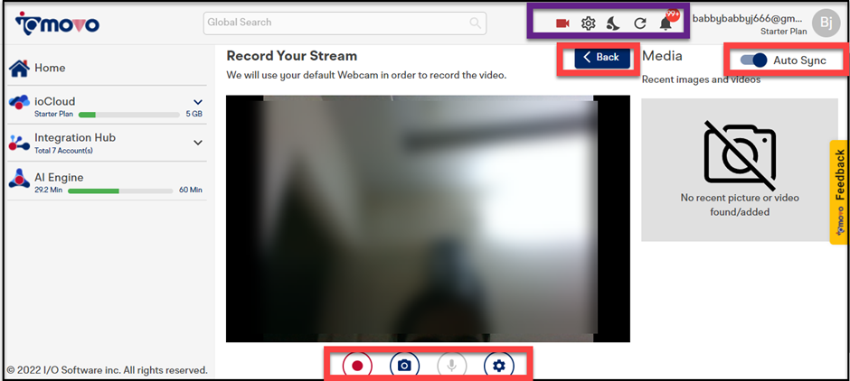
Task: Click the '60 Min' limit text
Action: coord(190,190)
